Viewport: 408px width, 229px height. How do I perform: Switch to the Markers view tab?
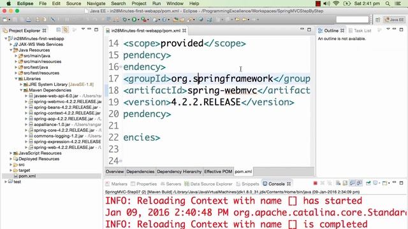116,184
